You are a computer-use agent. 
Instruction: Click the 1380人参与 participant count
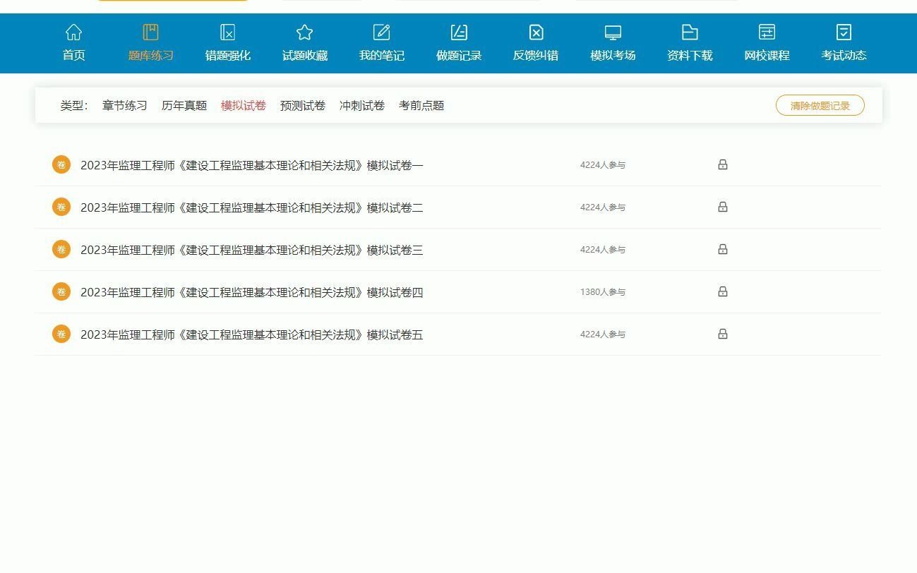point(603,292)
